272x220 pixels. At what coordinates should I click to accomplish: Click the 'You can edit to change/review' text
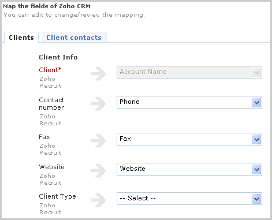pyautogui.click(x=74, y=15)
